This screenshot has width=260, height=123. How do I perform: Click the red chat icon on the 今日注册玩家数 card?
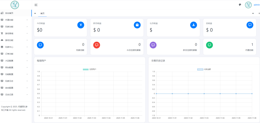(96, 45)
